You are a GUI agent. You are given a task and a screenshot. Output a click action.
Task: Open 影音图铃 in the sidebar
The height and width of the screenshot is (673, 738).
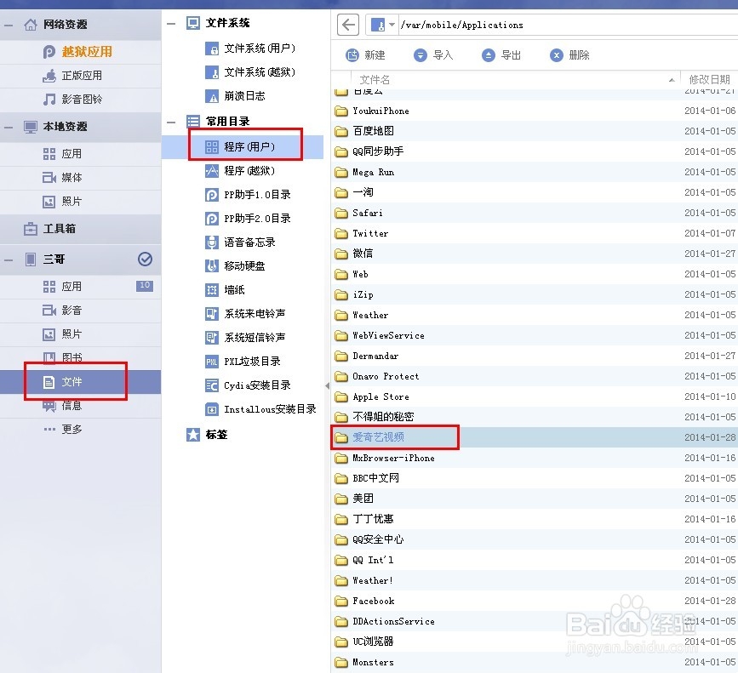(x=80, y=100)
